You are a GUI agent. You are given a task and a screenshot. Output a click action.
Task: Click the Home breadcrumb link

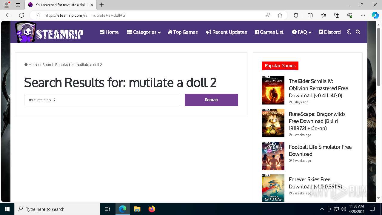pyautogui.click(x=31, y=64)
